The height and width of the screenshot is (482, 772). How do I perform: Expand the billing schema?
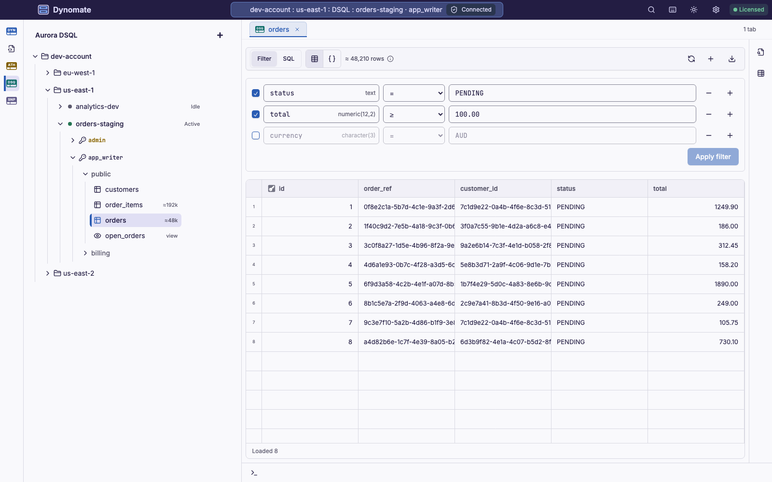point(85,253)
